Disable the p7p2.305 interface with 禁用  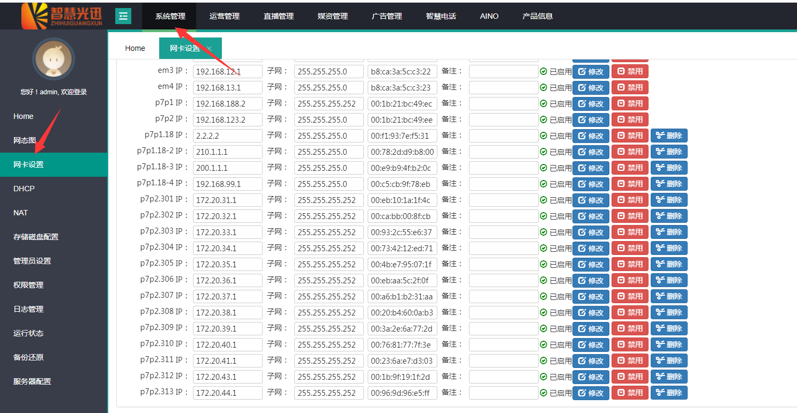(x=630, y=265)
